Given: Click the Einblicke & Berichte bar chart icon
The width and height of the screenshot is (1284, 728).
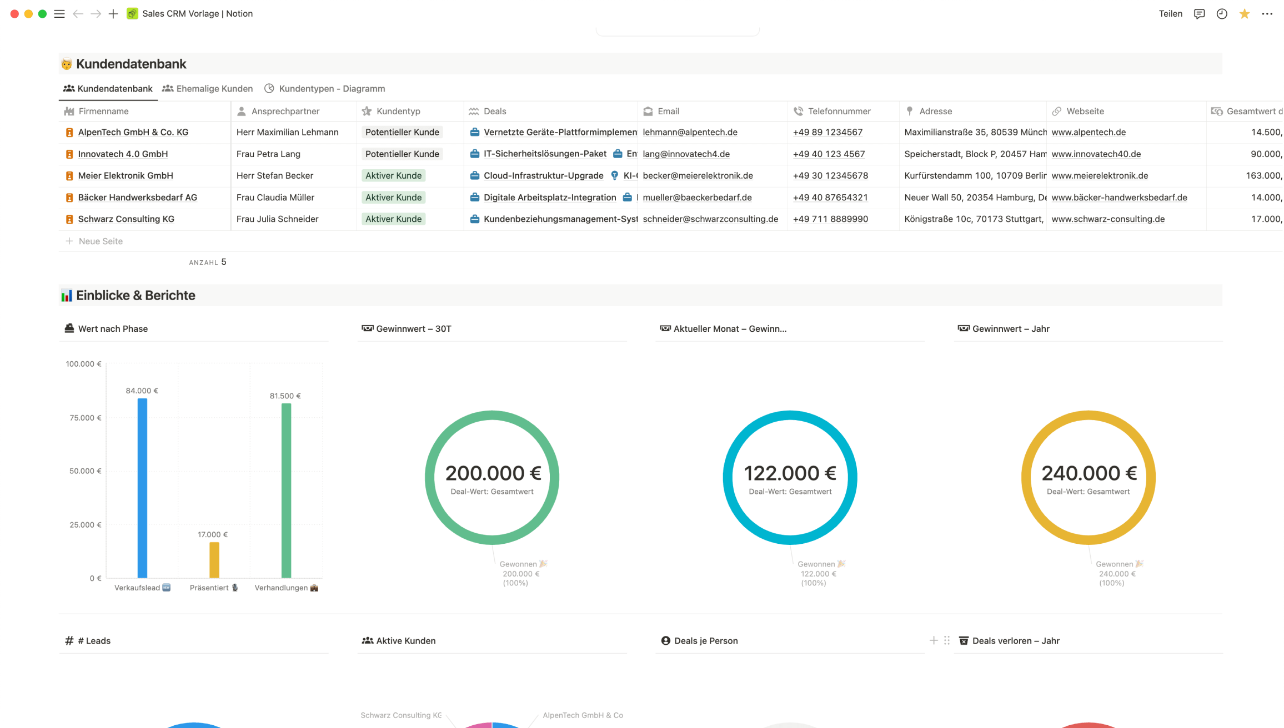Looking at the screenshot, I should (67, 296).
